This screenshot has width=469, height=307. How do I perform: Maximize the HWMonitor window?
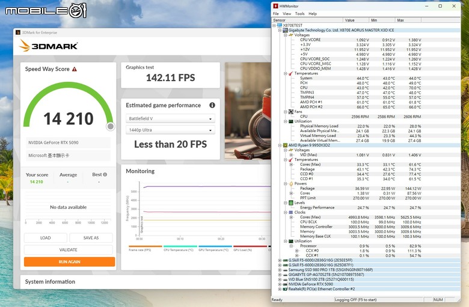pos(440,6)
